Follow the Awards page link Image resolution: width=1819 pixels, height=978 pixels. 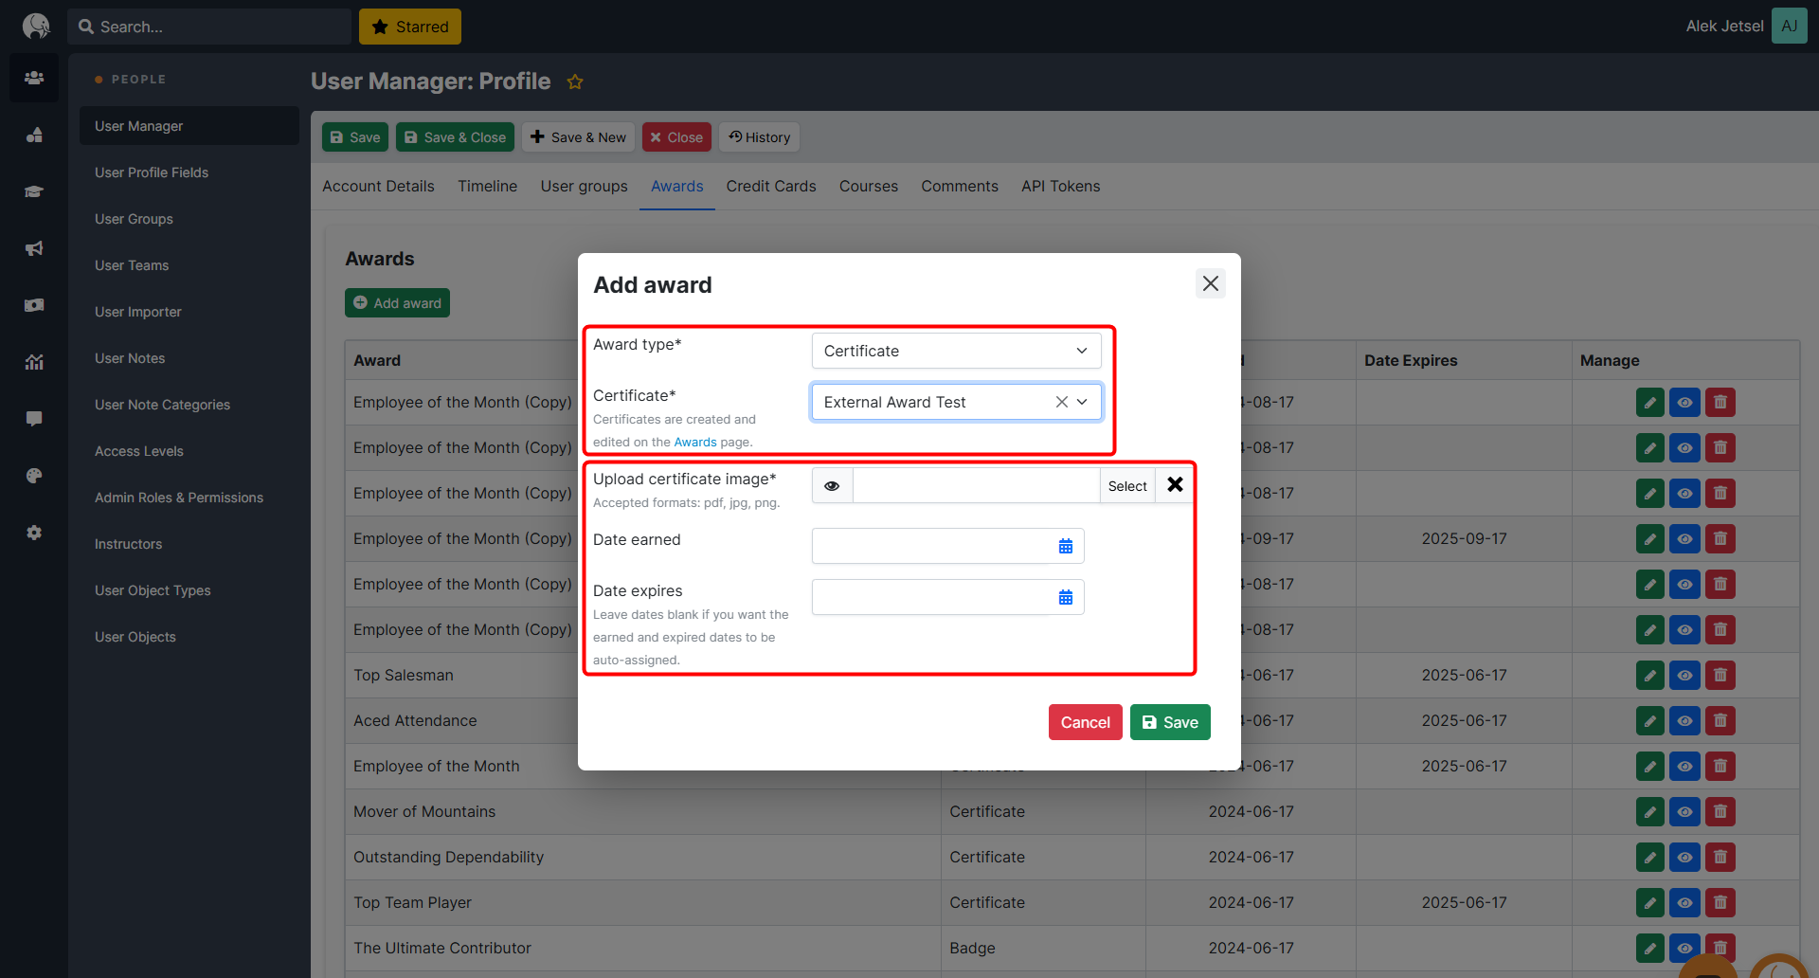pos(694,443)
